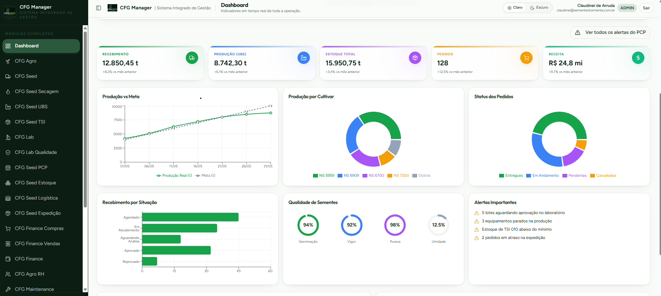Click the CFG Seed PCP calendar icon

(x=8, y=168)
